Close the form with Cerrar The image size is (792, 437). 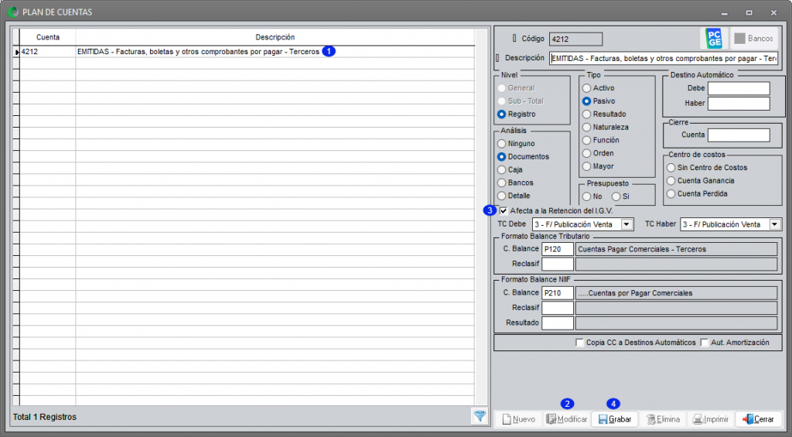click(x=758, y=419)
